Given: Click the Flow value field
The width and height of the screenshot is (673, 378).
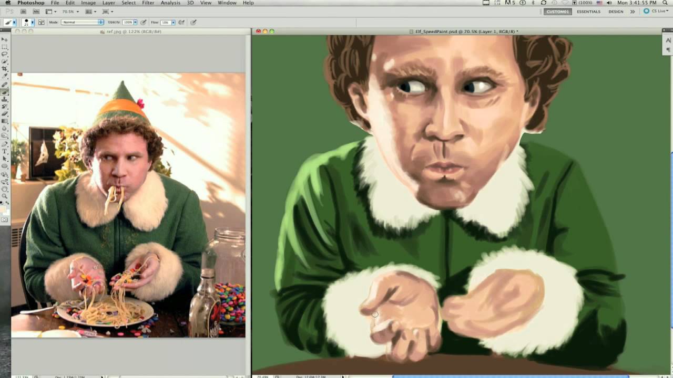Looking at the screenshot, I should (x=166, y=22).
